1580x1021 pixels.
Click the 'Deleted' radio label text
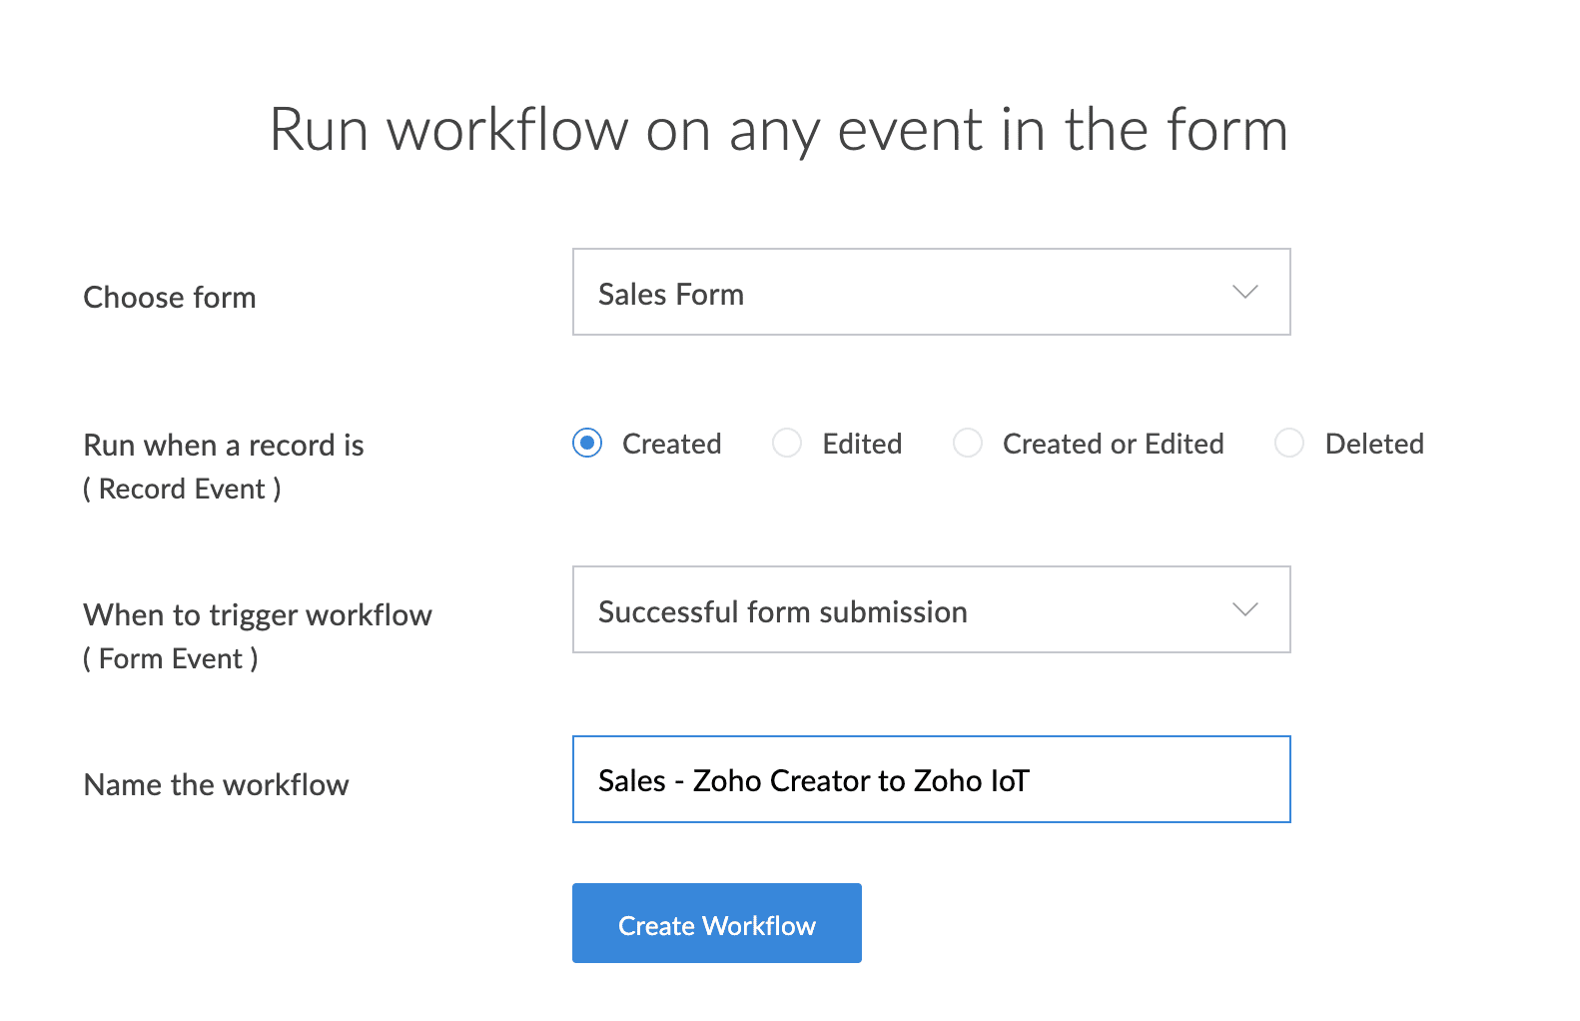click(x=1374, y=444)
